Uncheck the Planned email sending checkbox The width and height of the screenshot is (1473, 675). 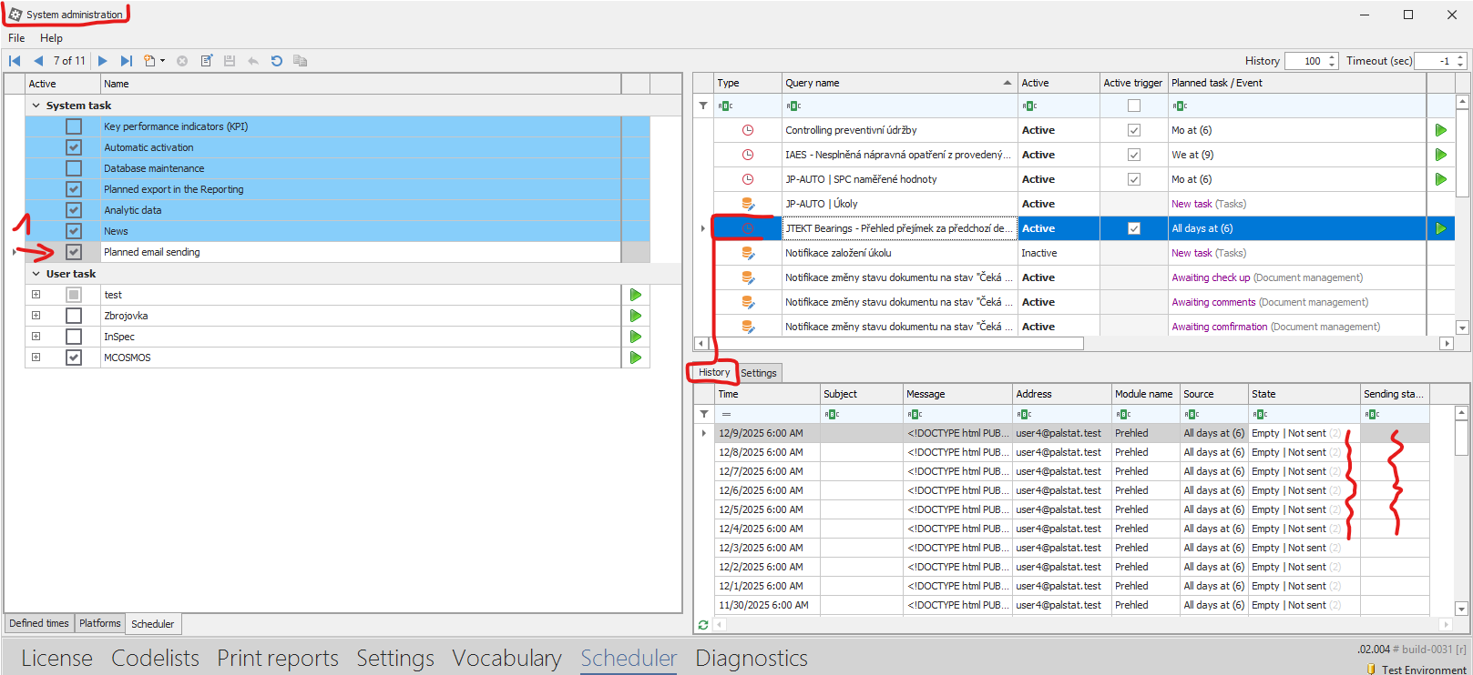pyautogui.click(x=74, y=252)
